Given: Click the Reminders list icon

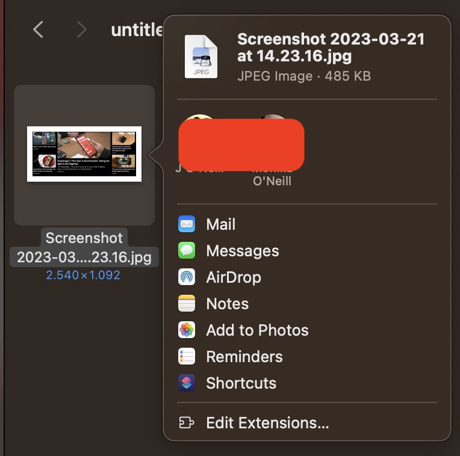Looking at the screenshot, I should [x=187, y=357].
